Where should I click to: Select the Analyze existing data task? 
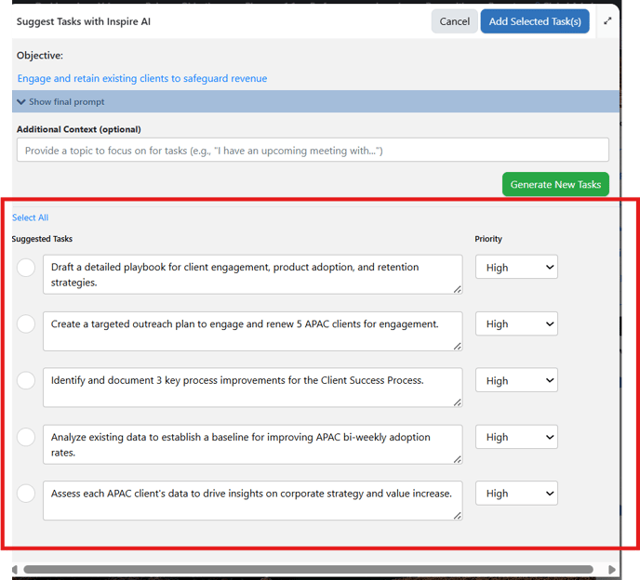coord(26,437)
